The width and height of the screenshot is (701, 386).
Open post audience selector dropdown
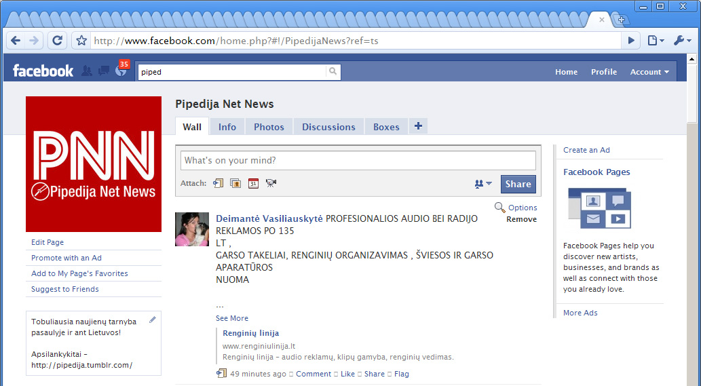(x=483, y=184)
